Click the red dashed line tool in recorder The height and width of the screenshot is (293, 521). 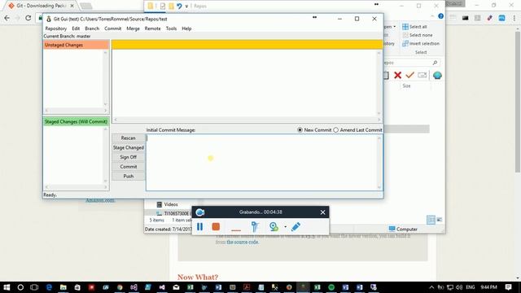click(236, 230)
